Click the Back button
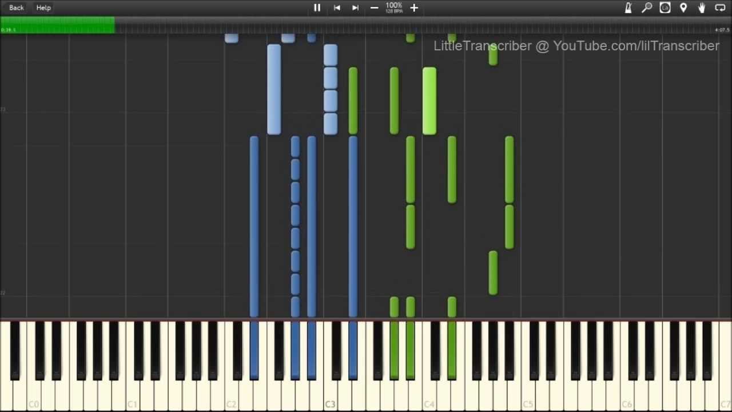 17,7
